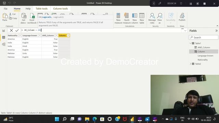
Task: Click the Cut scissors button
Action: click(x=12, y=14)
